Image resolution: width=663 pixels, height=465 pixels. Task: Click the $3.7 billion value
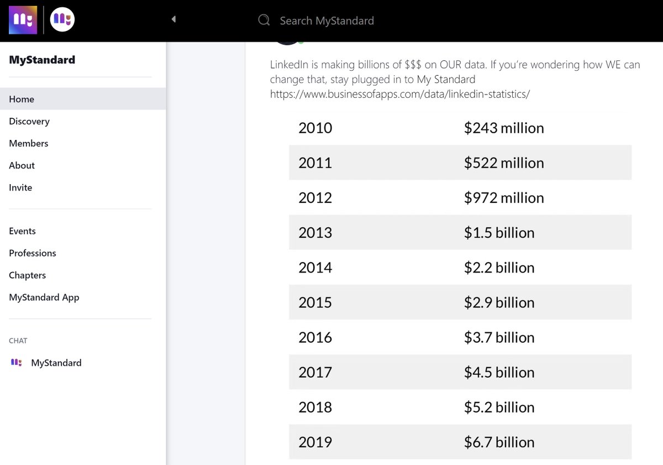click(x=499, y=337)
